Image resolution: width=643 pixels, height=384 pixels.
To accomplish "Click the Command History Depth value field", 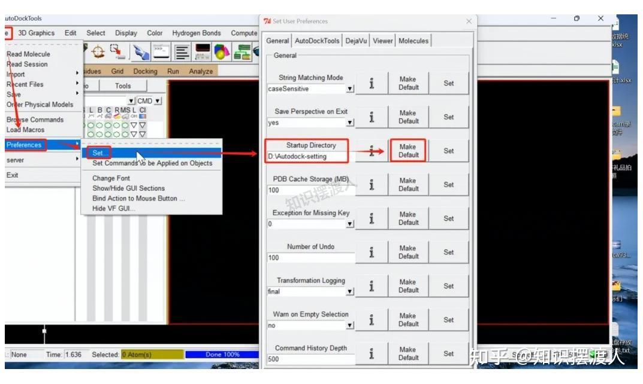I will [x=311, y=359].
